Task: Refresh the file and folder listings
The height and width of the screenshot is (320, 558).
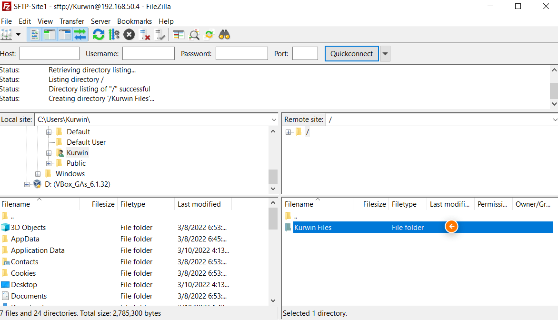Action: 99,34
